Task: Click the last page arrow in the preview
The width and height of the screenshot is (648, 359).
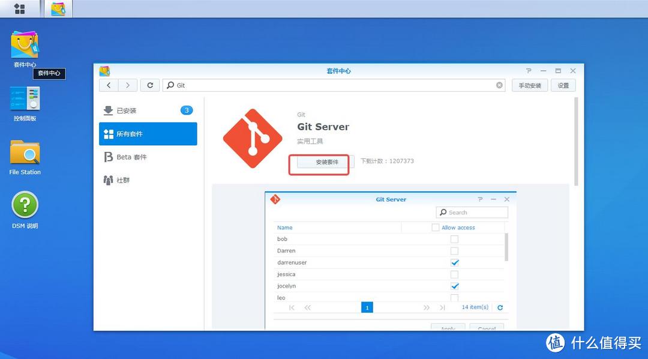Action: [x=442, y=308]
